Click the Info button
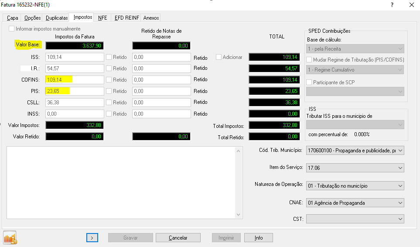 pyautogui.click(x=259, y=238)
